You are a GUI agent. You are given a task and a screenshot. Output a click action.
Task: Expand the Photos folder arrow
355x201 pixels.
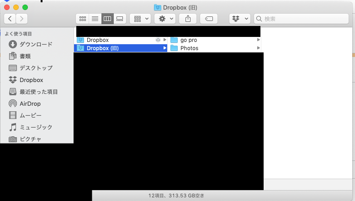(x=258, y=48)
